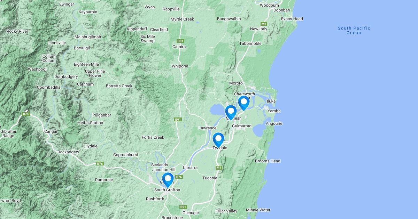
Task: Click the Lionsville label
Action: pyautogui.click(x=57, y=43)
